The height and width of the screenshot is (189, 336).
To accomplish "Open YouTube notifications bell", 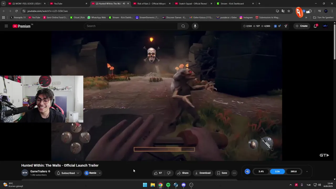I will tap(315, 26).
